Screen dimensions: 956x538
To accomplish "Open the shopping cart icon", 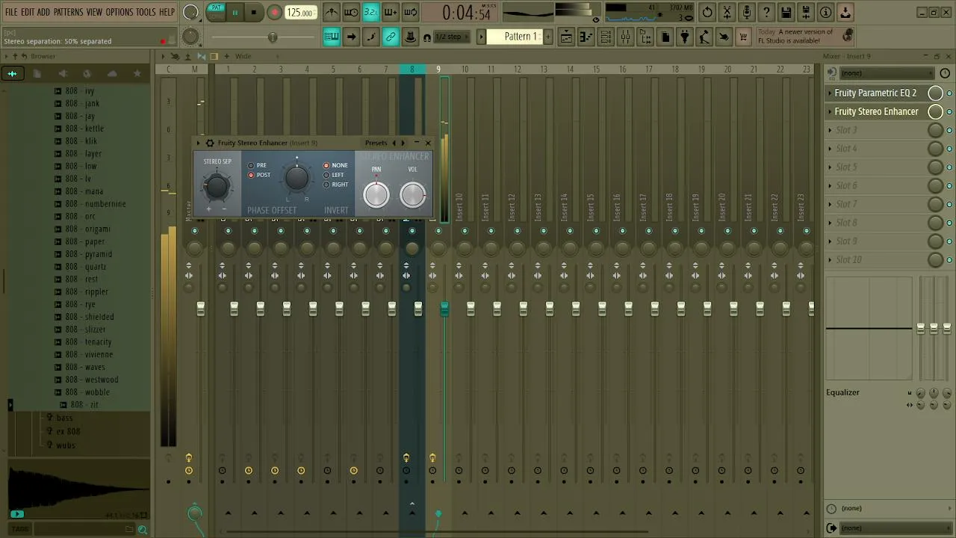I will (x=743, y=37).
